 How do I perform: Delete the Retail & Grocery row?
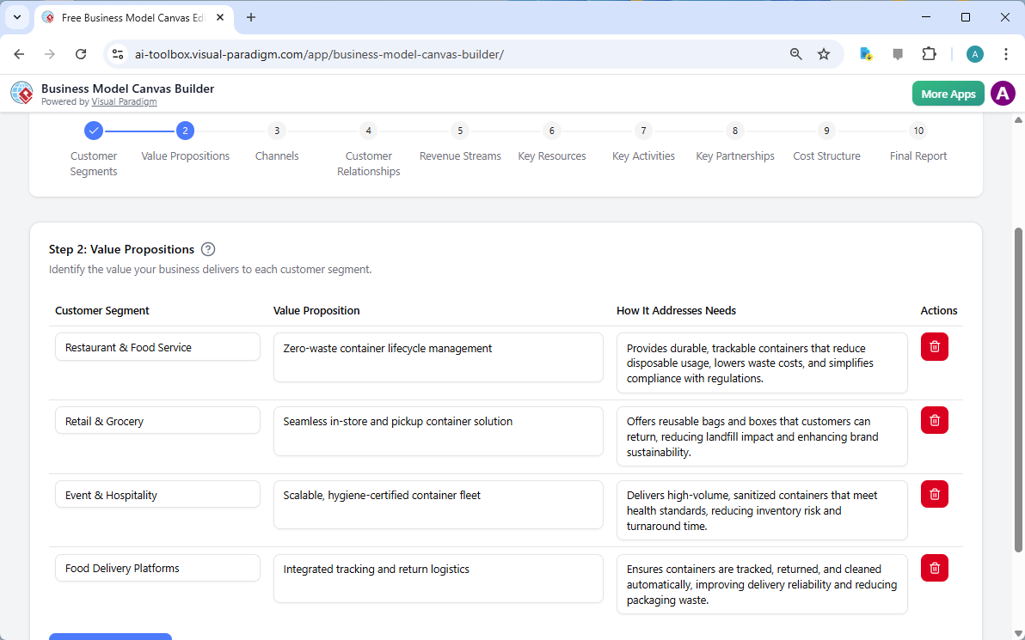point(934,420)
